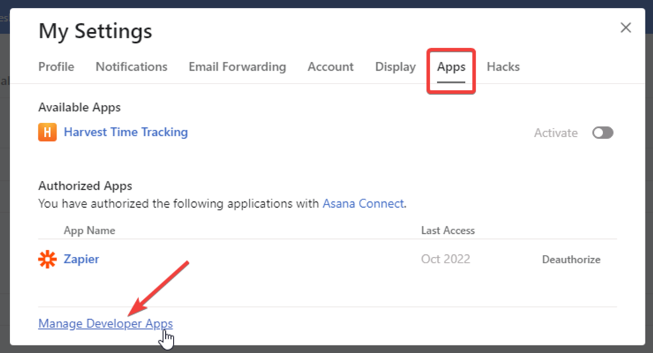Close the My Settings dialog

pos(626,27)
